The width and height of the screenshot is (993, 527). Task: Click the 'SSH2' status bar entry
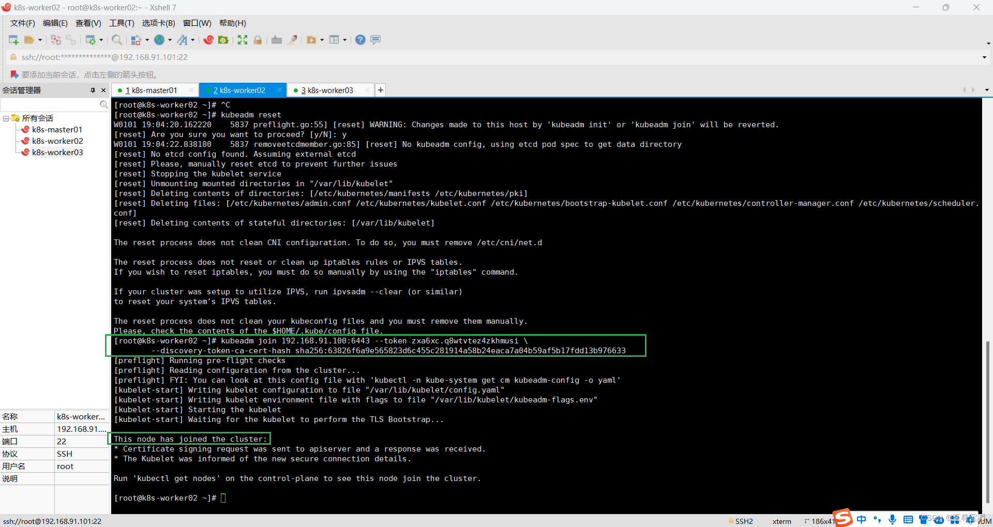point(741,521)
